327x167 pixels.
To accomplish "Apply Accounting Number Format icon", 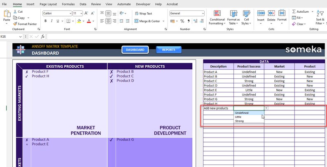I will [172, 21].
